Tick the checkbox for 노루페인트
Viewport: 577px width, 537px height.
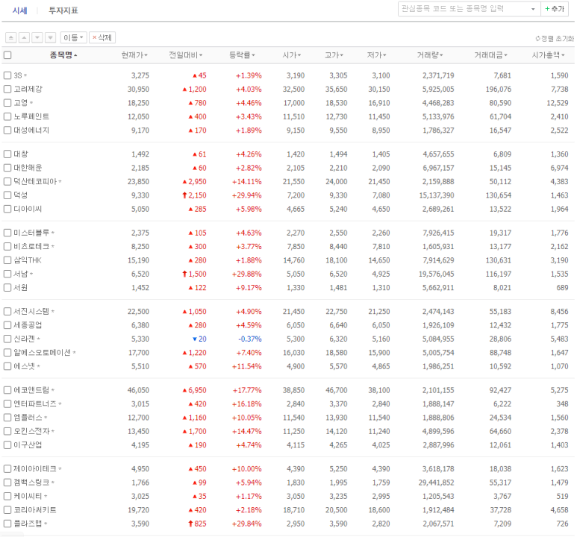[x=7, y=116]
